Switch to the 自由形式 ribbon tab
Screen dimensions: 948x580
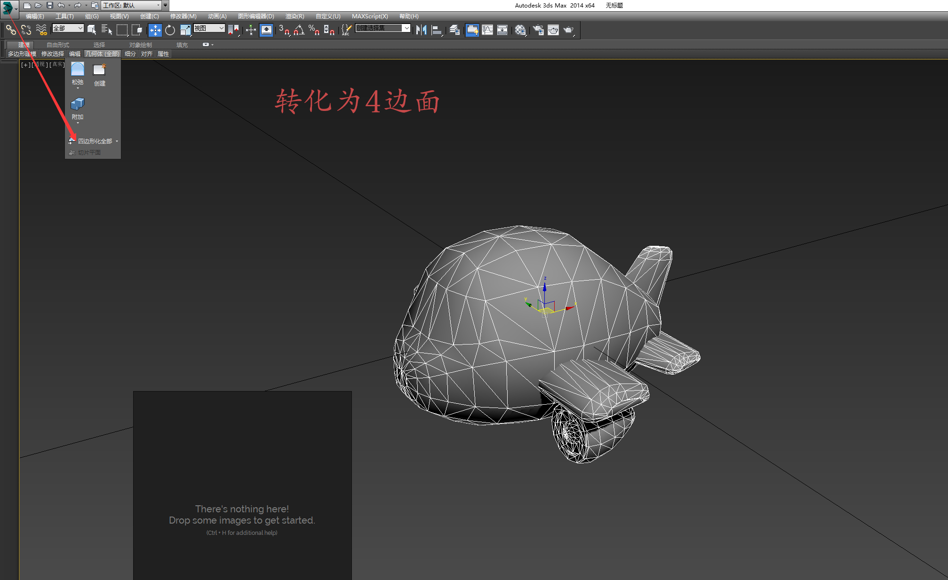pyautogui.click(x=57, y=45)
